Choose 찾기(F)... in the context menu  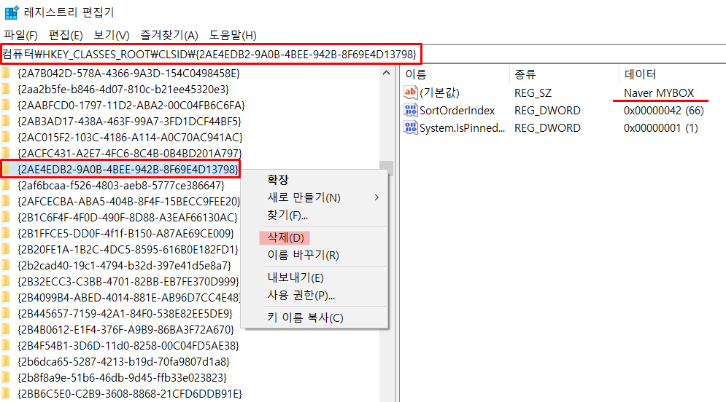coord(287,216)
